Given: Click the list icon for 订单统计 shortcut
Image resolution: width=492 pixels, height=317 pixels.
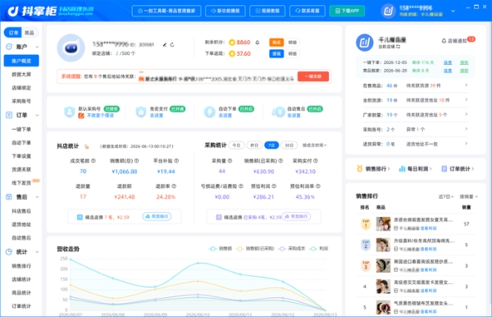Looking at the screenshot, I should pos(444,168).
